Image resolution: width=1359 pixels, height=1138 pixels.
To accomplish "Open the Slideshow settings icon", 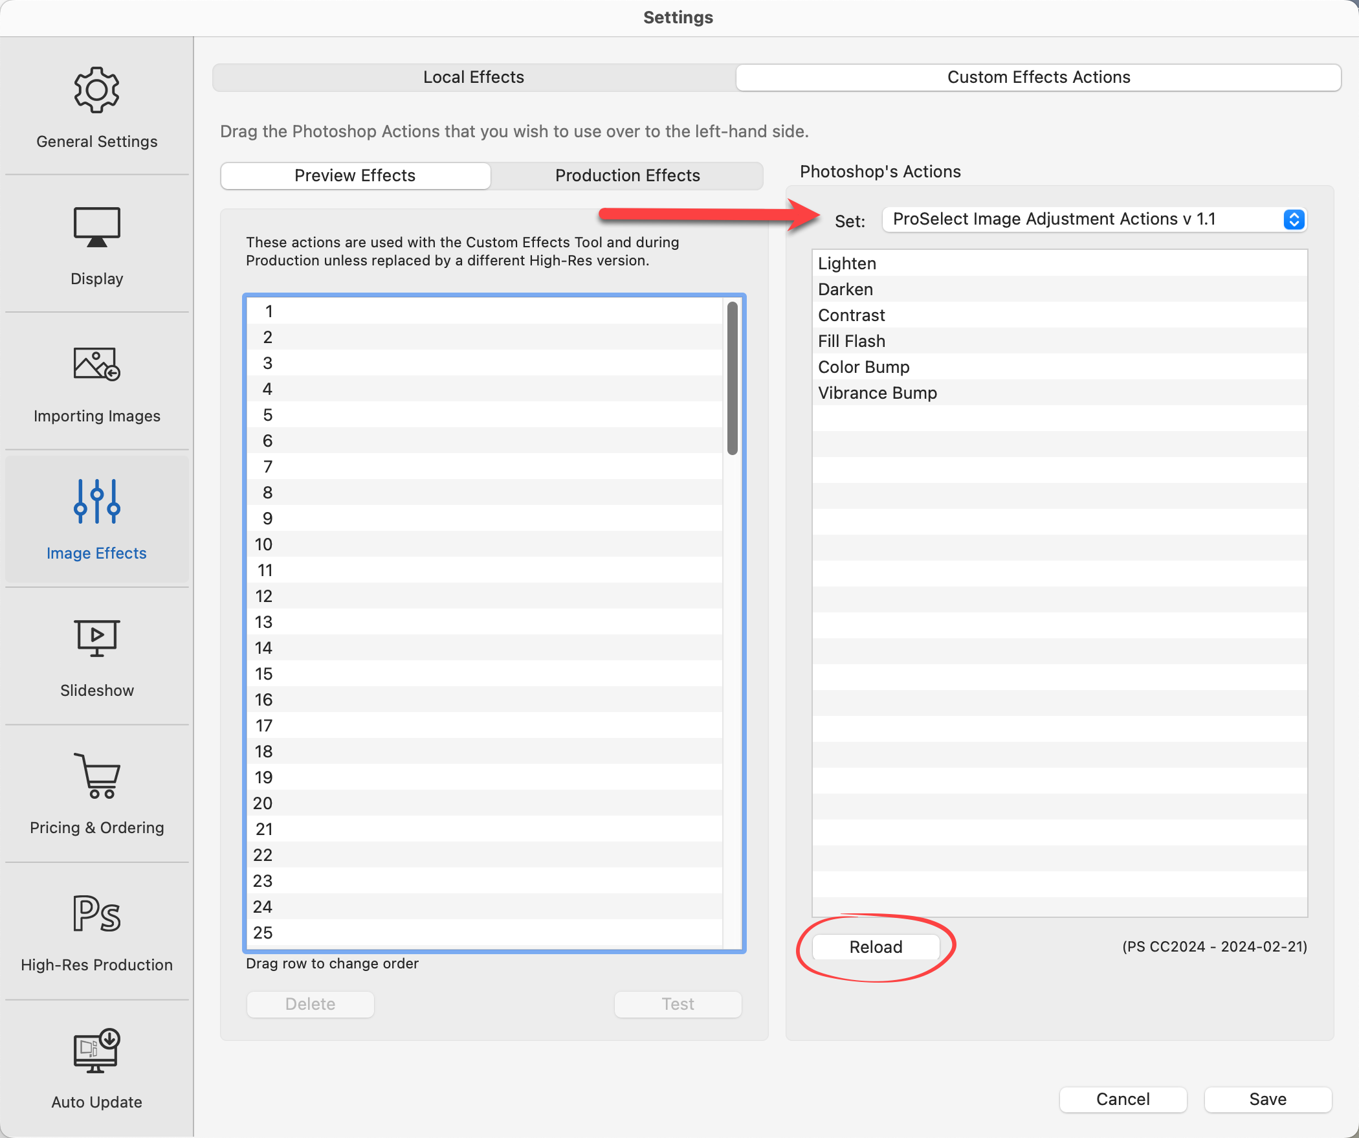I will (96, 639).
